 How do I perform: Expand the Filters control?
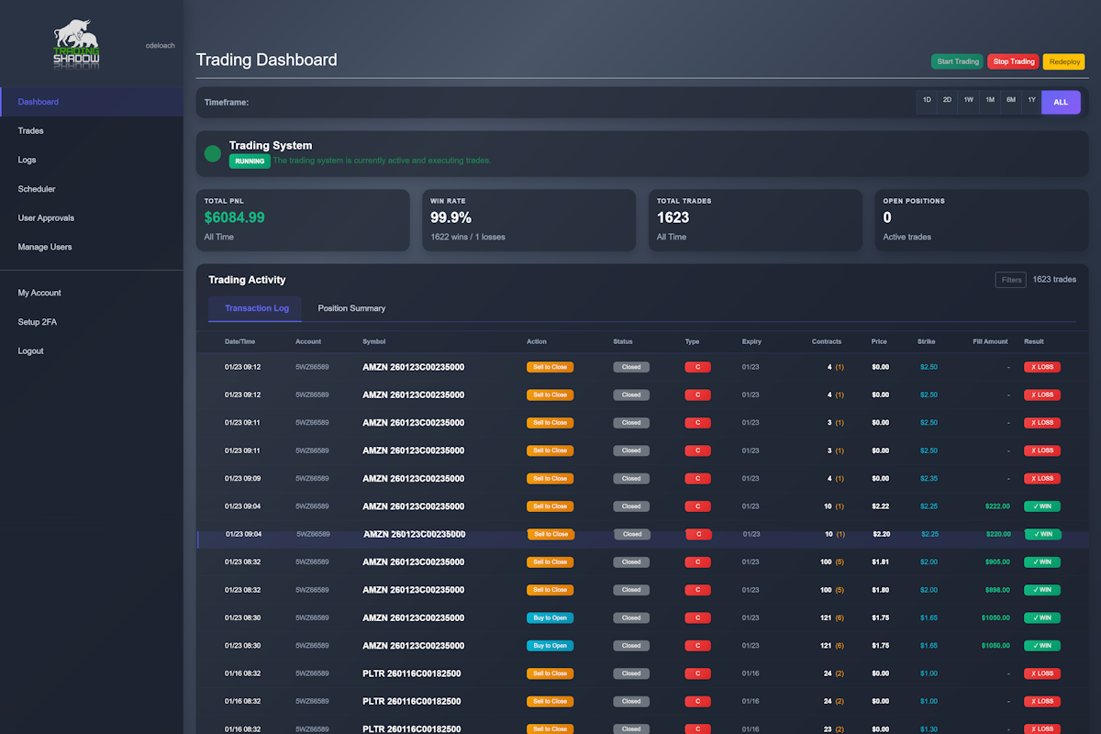click(x=1011, y=280)
